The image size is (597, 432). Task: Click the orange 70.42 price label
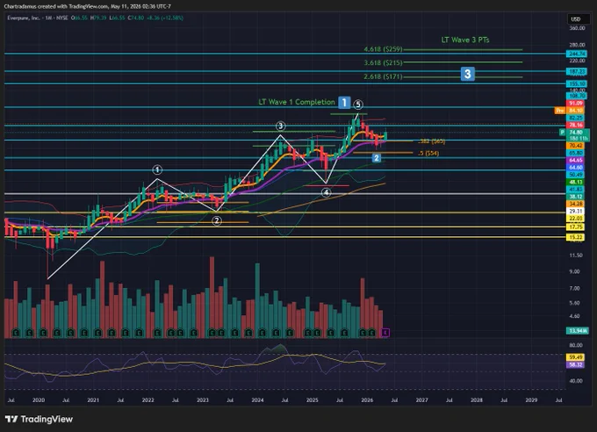pyautogui.click(x=576, y=146)
